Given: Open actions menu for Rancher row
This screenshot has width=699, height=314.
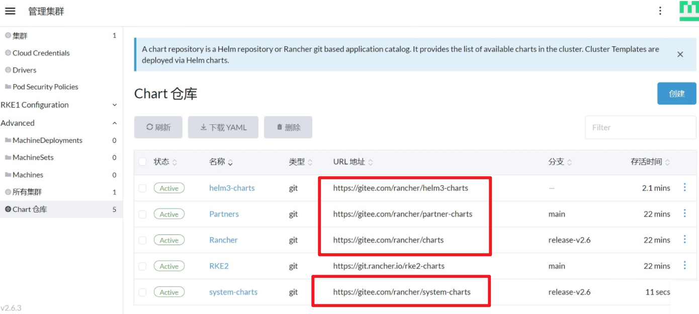Looking at the screenshot, I should pyautogui.click(x=684, y=240).
